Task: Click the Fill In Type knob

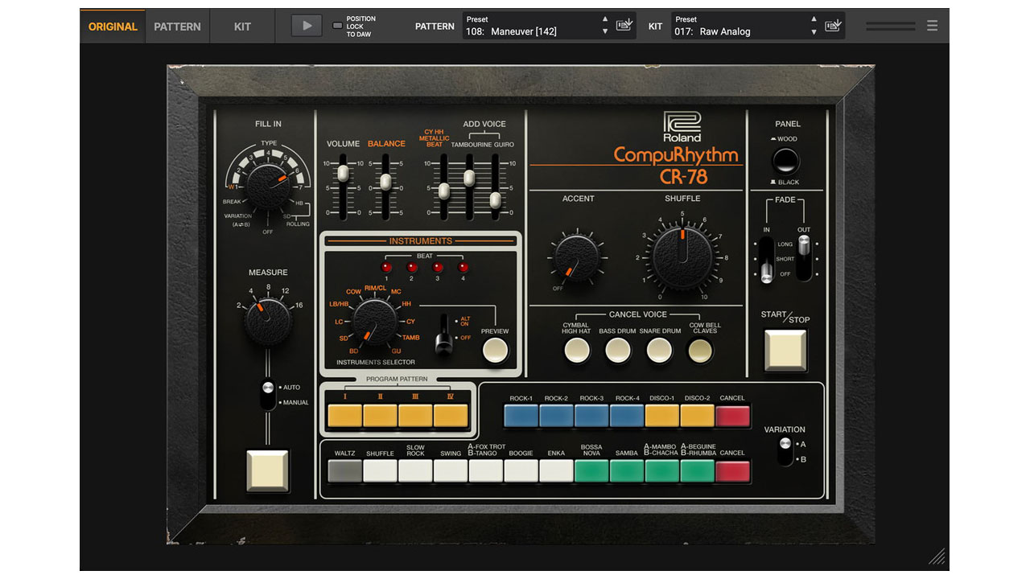Action: [x=268, y=187]
